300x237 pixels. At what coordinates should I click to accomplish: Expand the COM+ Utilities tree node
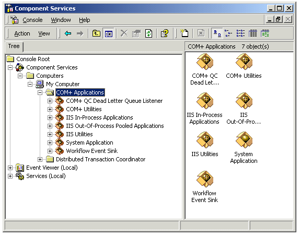point(50,109)
